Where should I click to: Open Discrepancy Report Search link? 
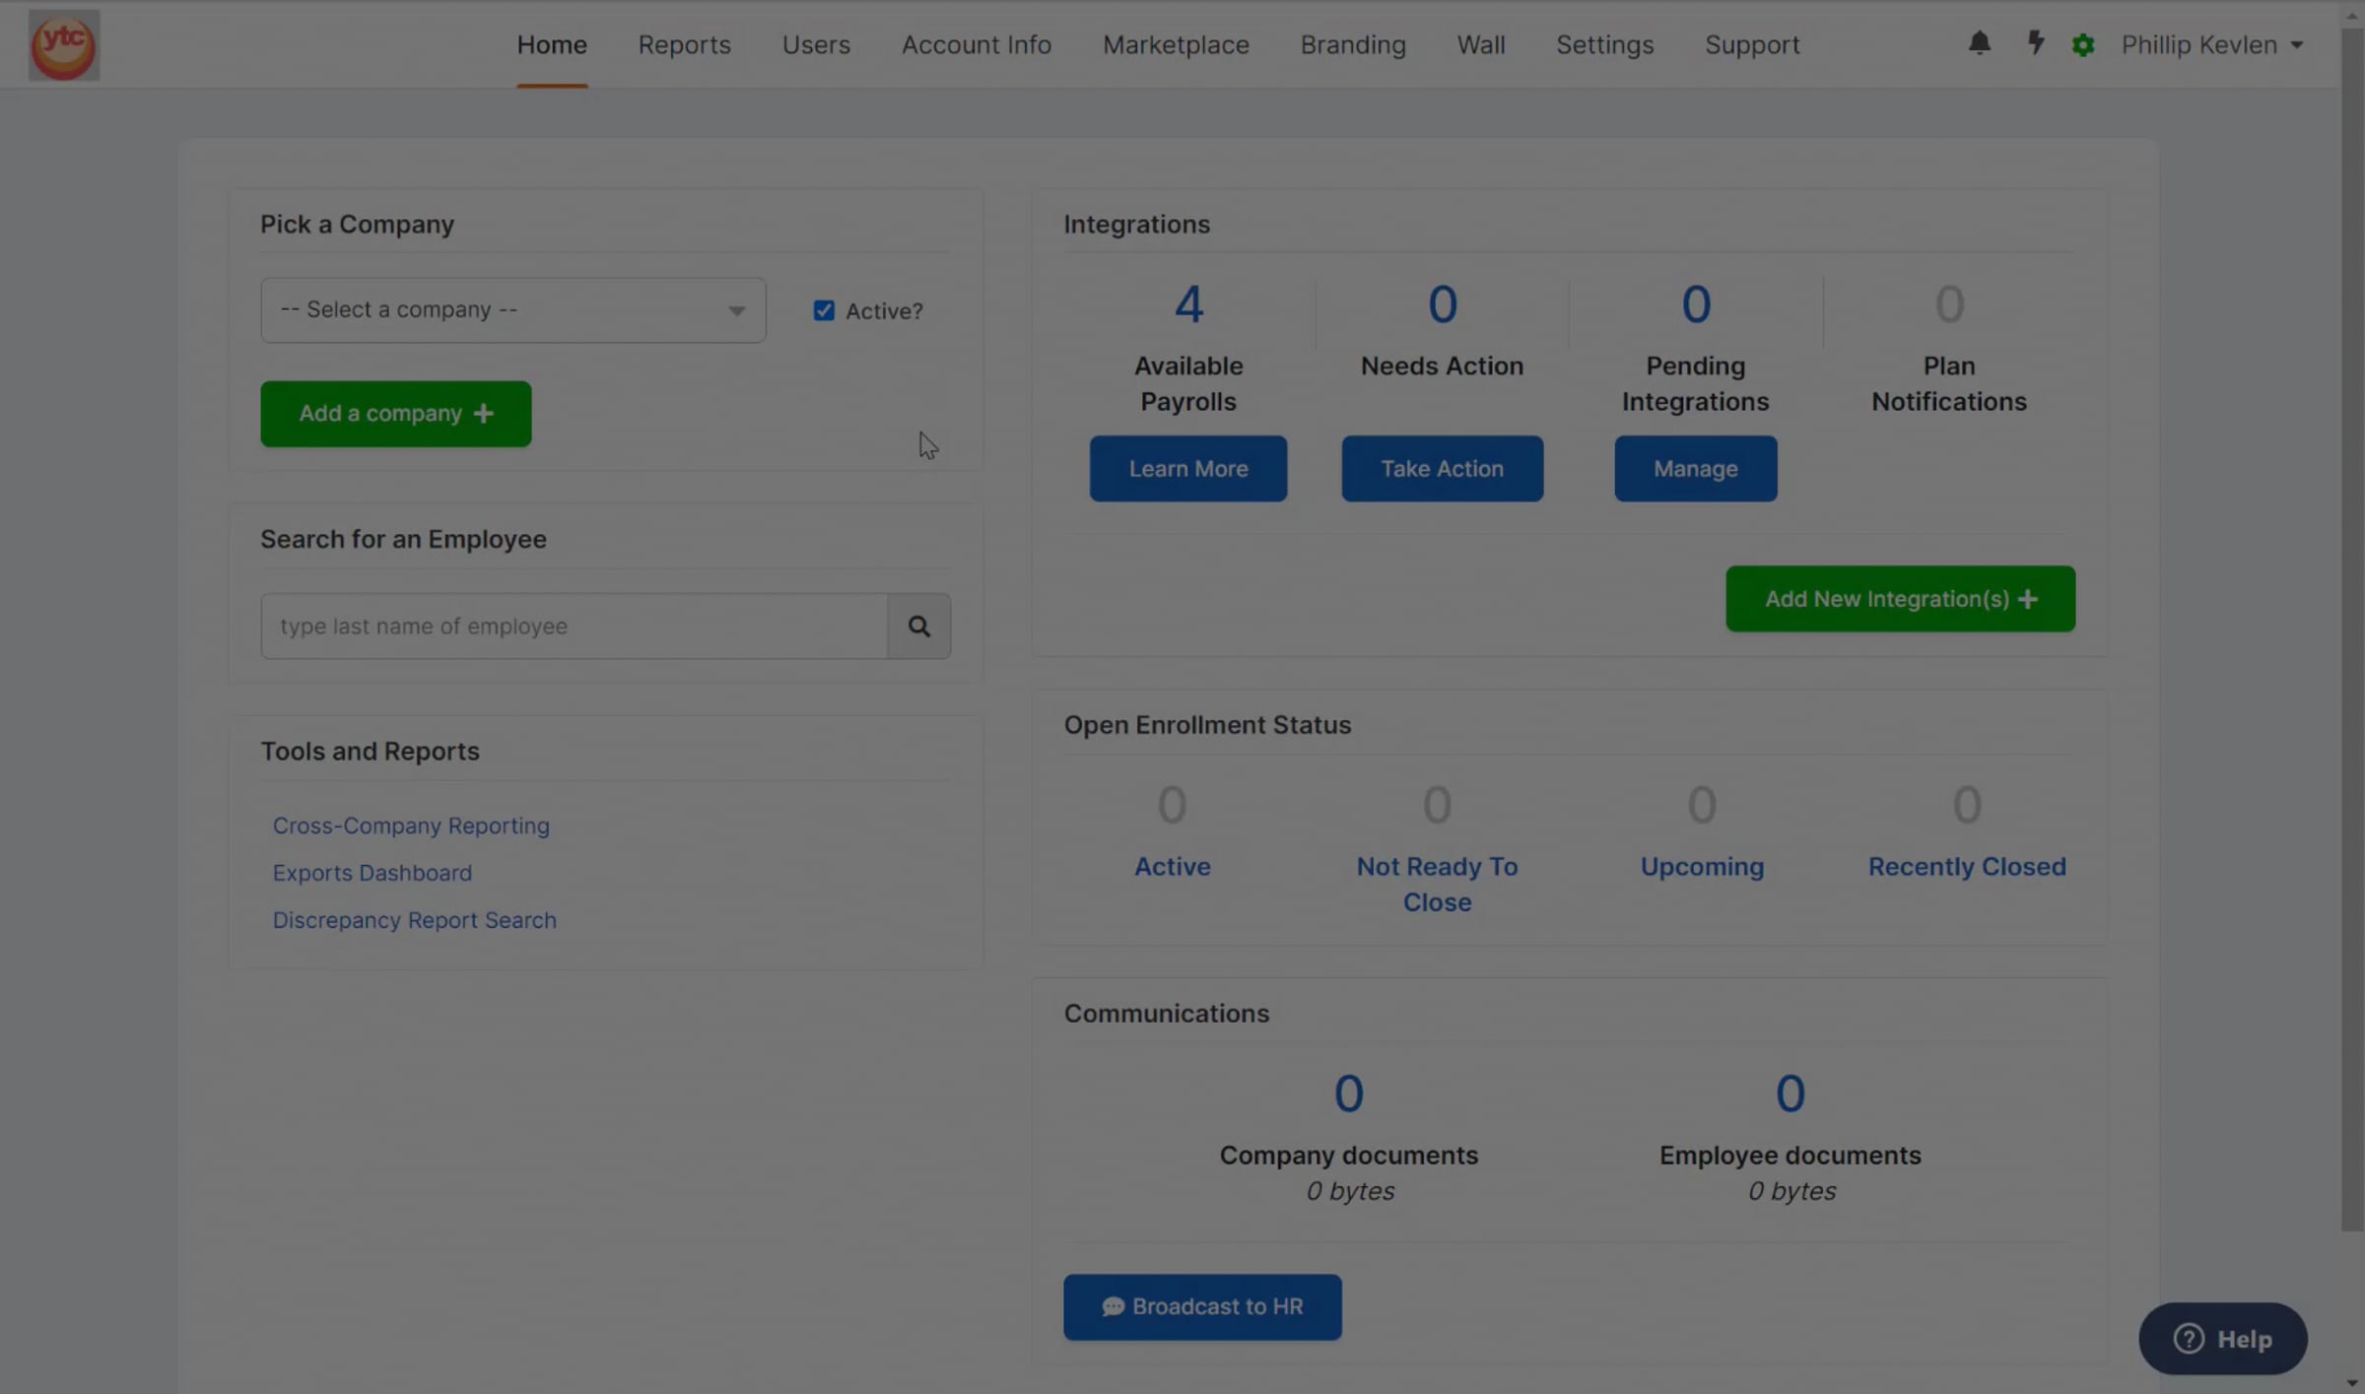click(414, 920)
